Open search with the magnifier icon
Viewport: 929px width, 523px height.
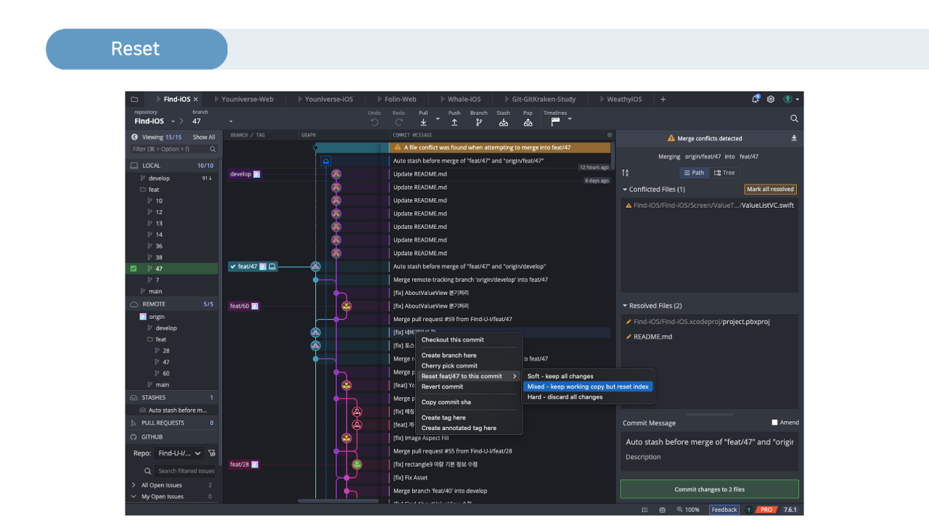(794, 118)
